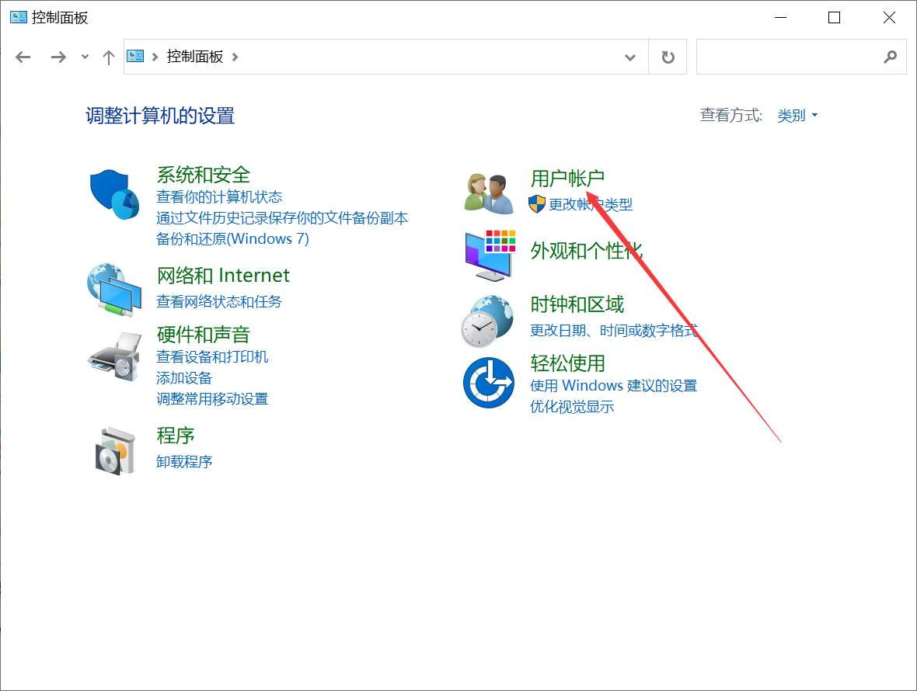This screenshot has width=917, height=691.
Task: Open the address bar history dropdown
Action: pos(629,57)
